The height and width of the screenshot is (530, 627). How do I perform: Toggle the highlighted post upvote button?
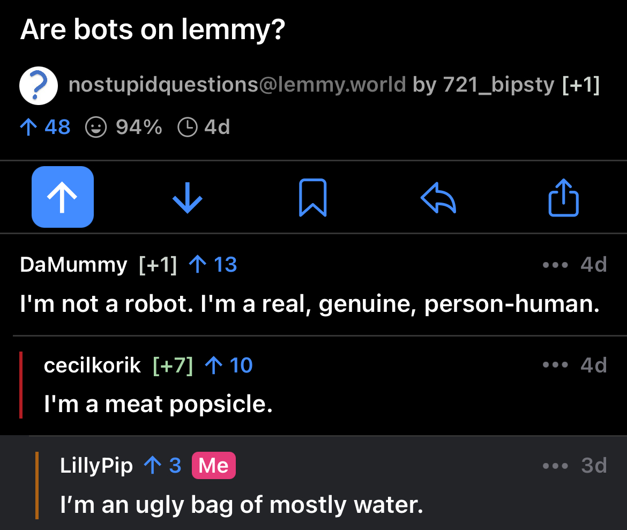(x=63, y=197)
